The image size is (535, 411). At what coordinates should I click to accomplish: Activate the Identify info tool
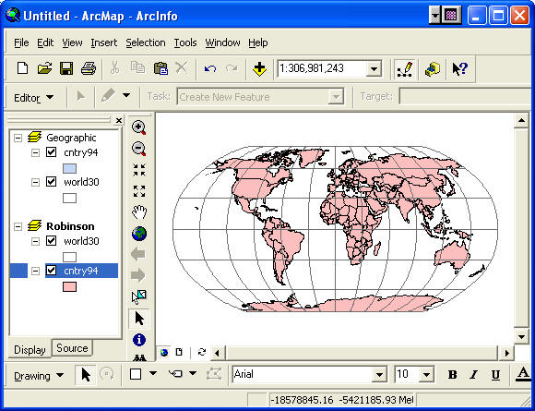(139, 340)
